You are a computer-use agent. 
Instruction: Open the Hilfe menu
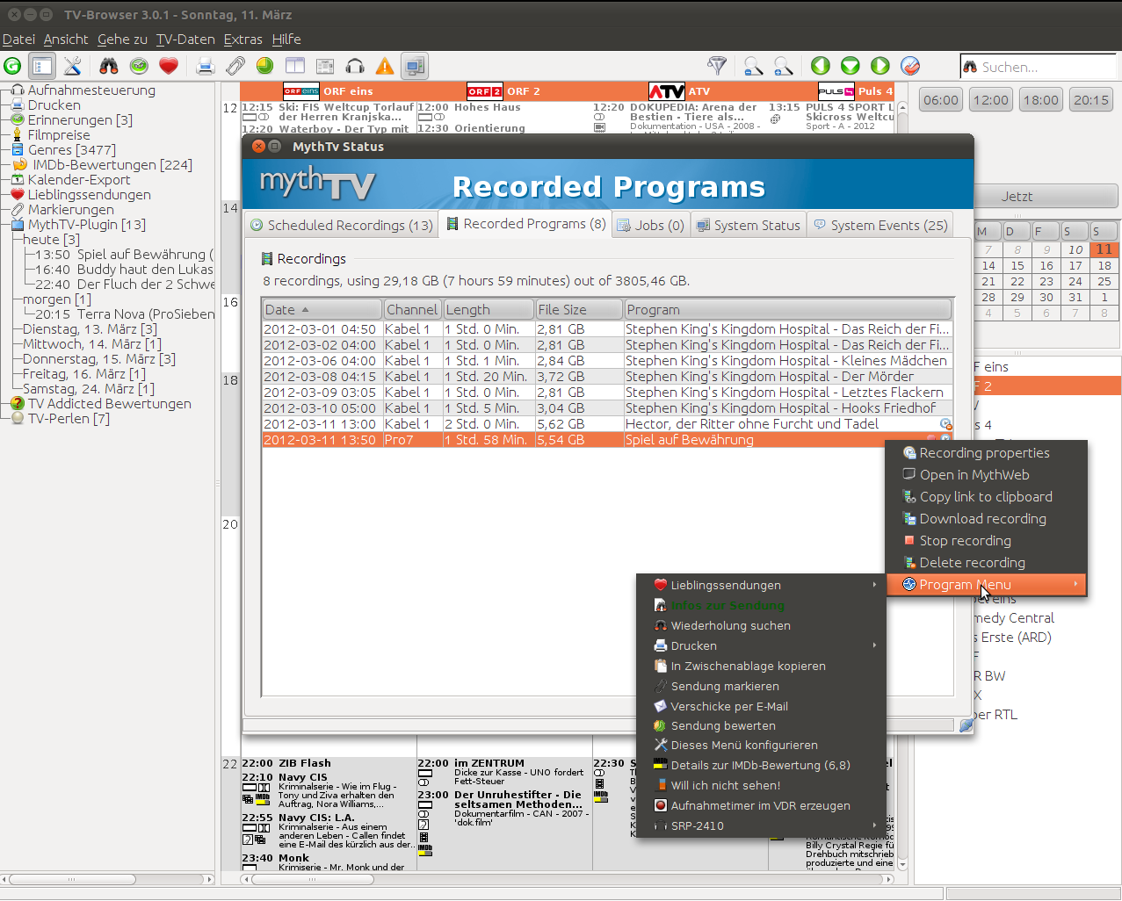[286, 40]
